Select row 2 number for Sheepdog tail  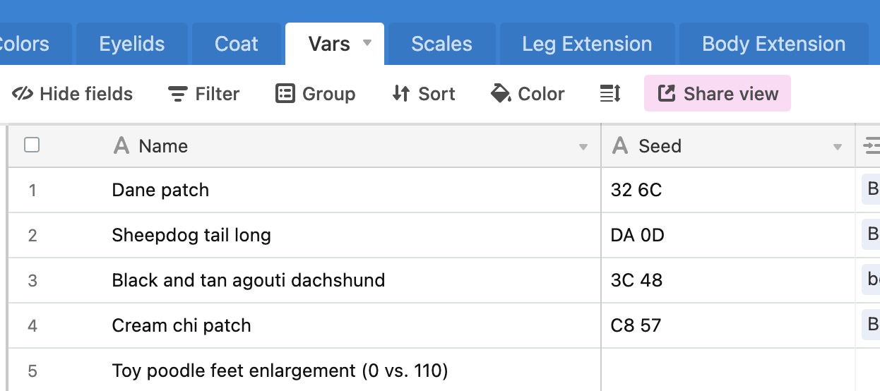tap(32, 235)
